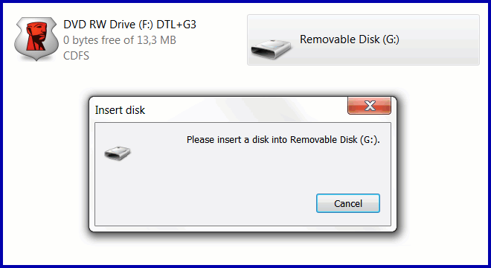
Task: Click the 'DTL+G3' volume name text
Action: pyautogui.click(x=176, y=25)
